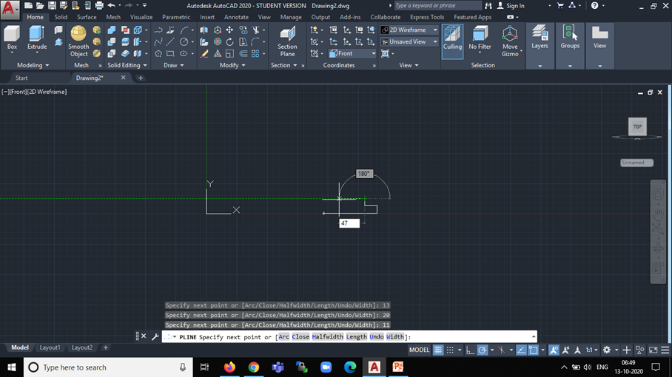672x377 pixels.
Task: Expand the Layers panel dropdown
Action: click(540, 66)
